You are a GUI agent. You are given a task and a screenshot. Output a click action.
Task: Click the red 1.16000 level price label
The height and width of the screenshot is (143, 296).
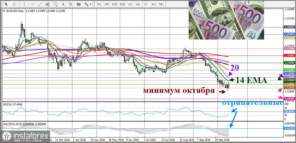point(289,56)
